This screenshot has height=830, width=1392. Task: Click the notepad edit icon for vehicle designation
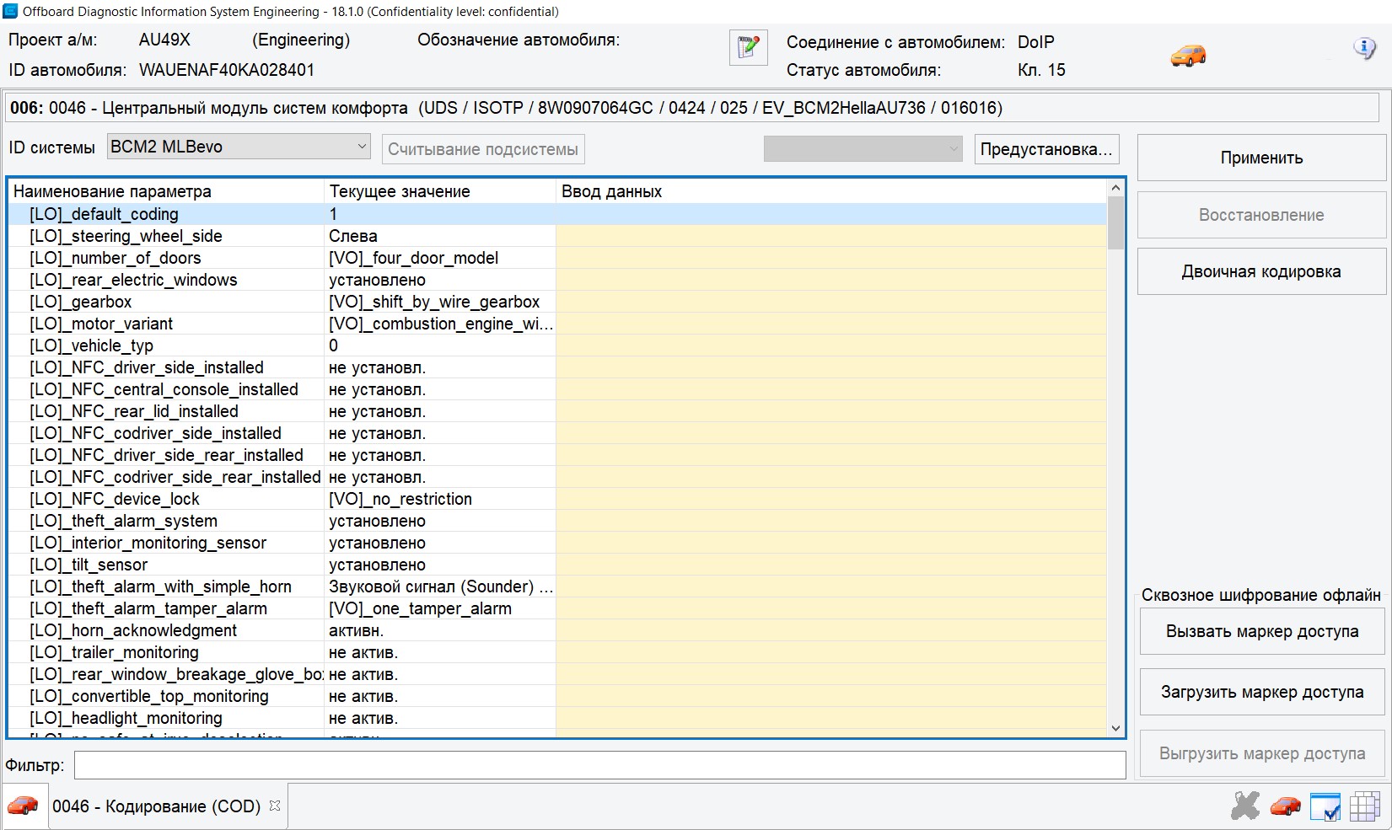pos(748,47)
